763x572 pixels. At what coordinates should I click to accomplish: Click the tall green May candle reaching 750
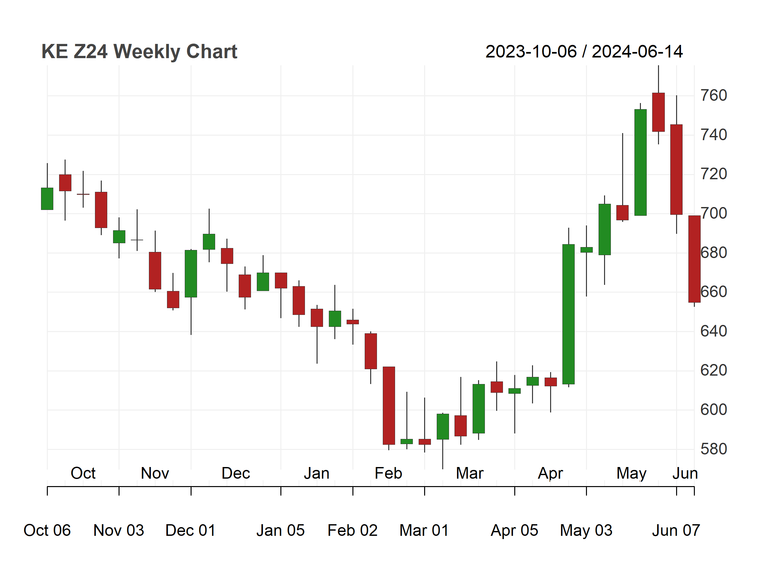[641, 162]
